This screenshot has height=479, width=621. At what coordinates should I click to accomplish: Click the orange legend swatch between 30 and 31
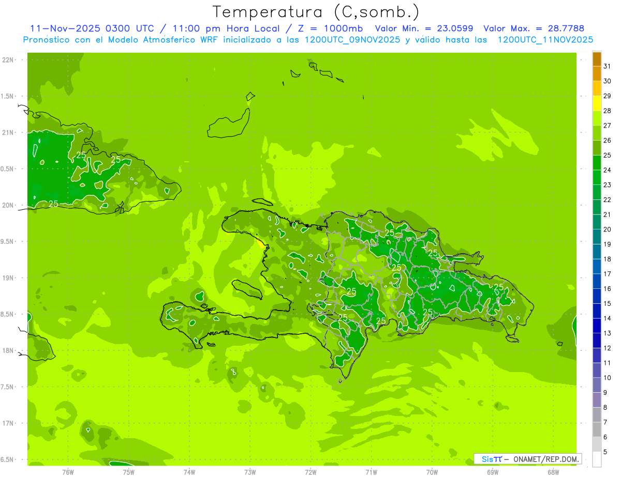click(597, 74)
